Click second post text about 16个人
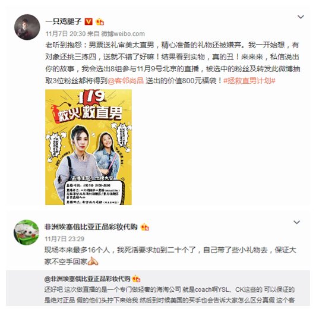 click(170, 256)
